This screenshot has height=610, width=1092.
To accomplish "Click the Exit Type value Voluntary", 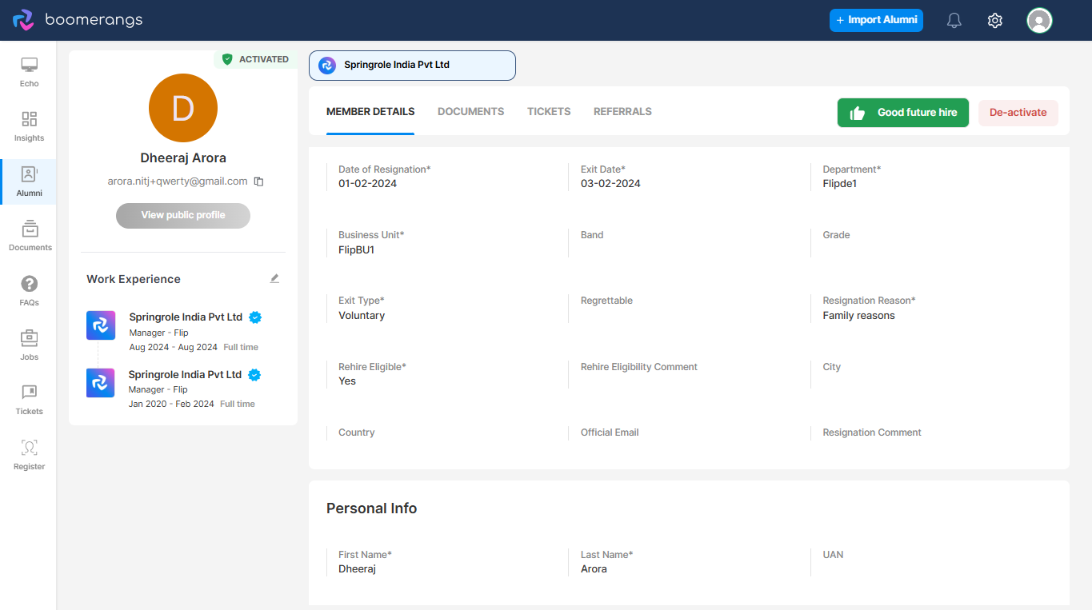I will 362,316.
